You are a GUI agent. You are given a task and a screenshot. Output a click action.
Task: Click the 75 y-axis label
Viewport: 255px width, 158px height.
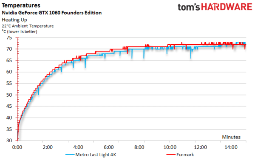click(9, 37)
